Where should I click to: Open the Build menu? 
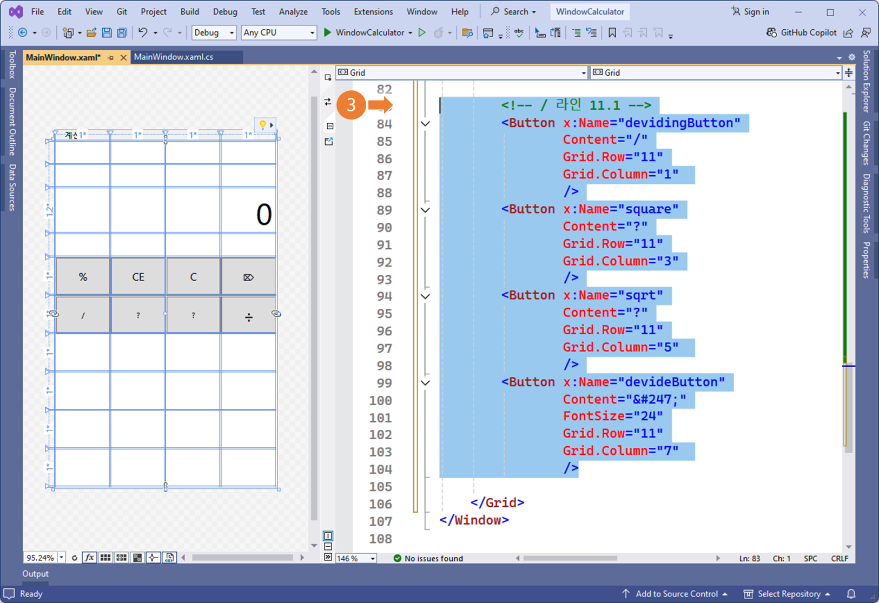coord(189,11)
